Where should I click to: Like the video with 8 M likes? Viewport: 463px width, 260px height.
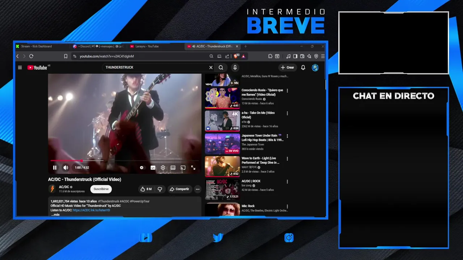[146, 189]
